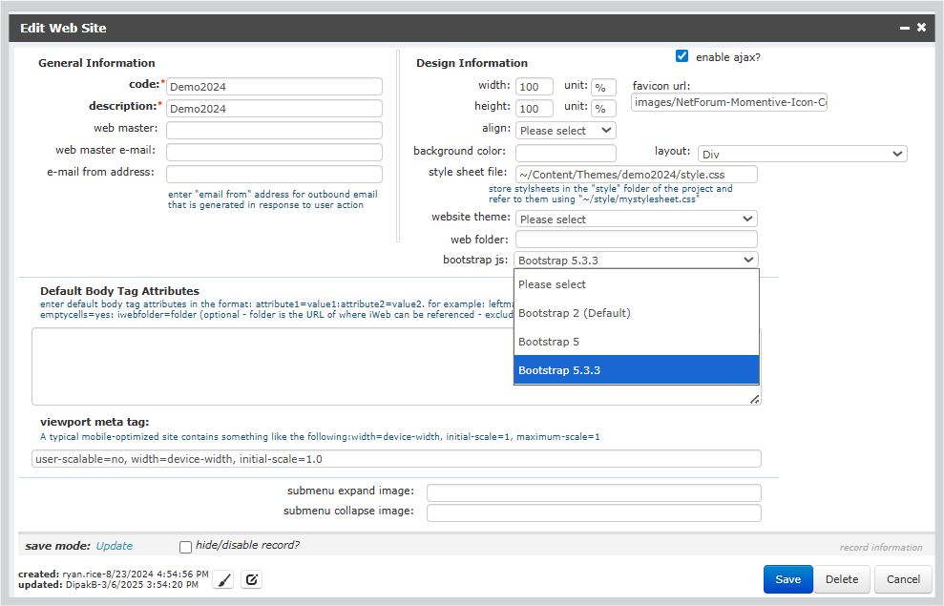The width and height of the screenshot is (944, 606).
Task: Click the background color field
Action: pyautogui.click(x=565, y=153)
